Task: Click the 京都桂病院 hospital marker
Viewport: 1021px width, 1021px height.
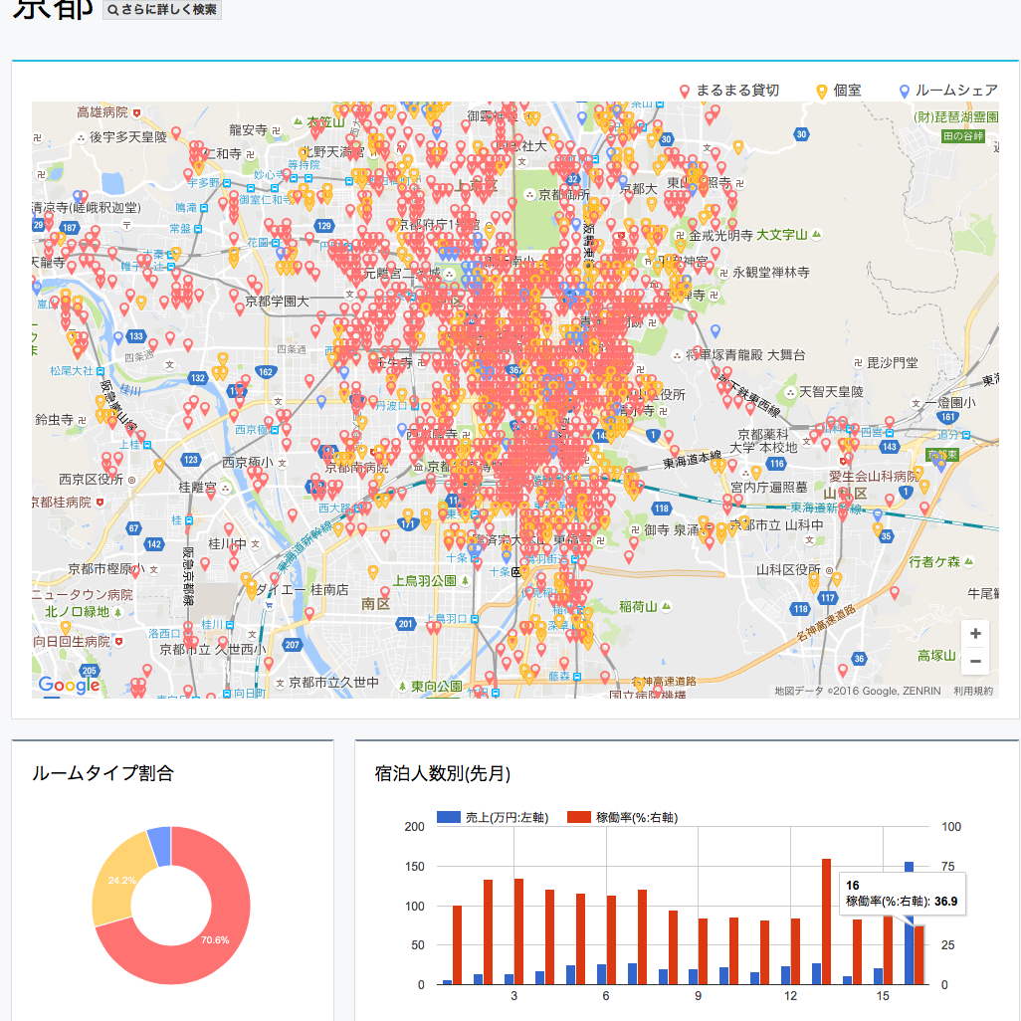Action: (100, 502)
